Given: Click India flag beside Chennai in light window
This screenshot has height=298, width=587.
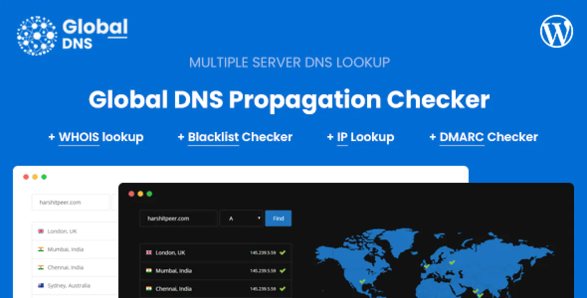Looking at the screenshot, I should point(41,267).
